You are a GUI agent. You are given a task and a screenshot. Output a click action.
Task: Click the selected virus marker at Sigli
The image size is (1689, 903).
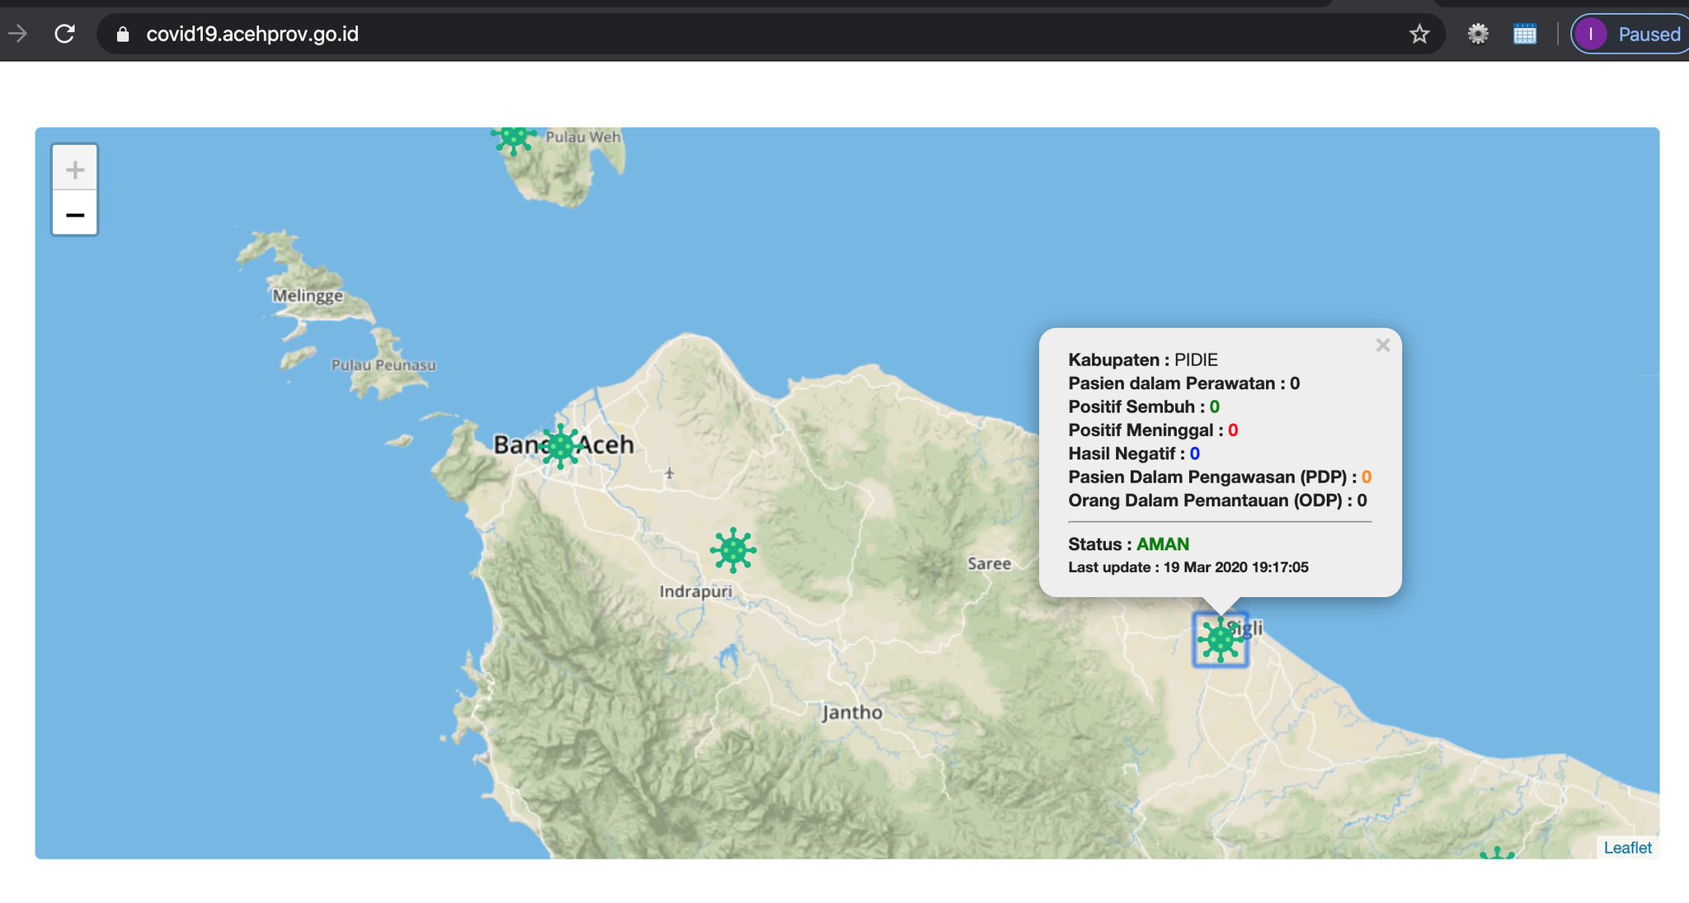point(1220,639)
